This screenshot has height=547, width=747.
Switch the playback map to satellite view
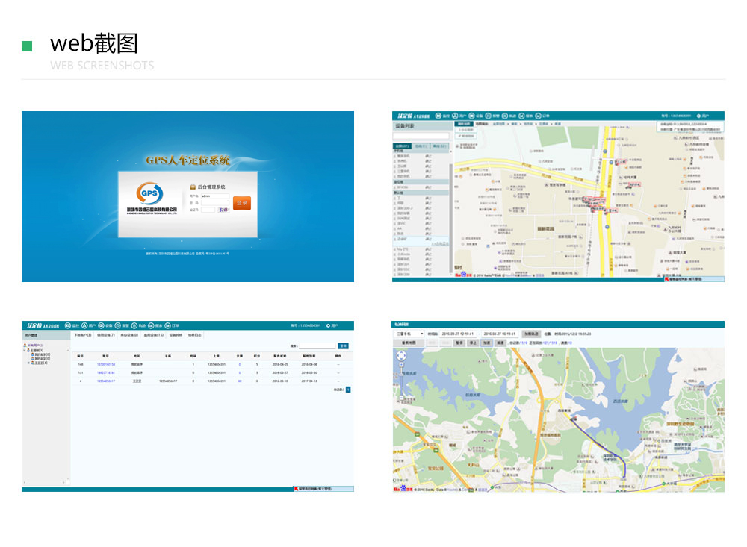pyautogui.click(x=409, y=343)
